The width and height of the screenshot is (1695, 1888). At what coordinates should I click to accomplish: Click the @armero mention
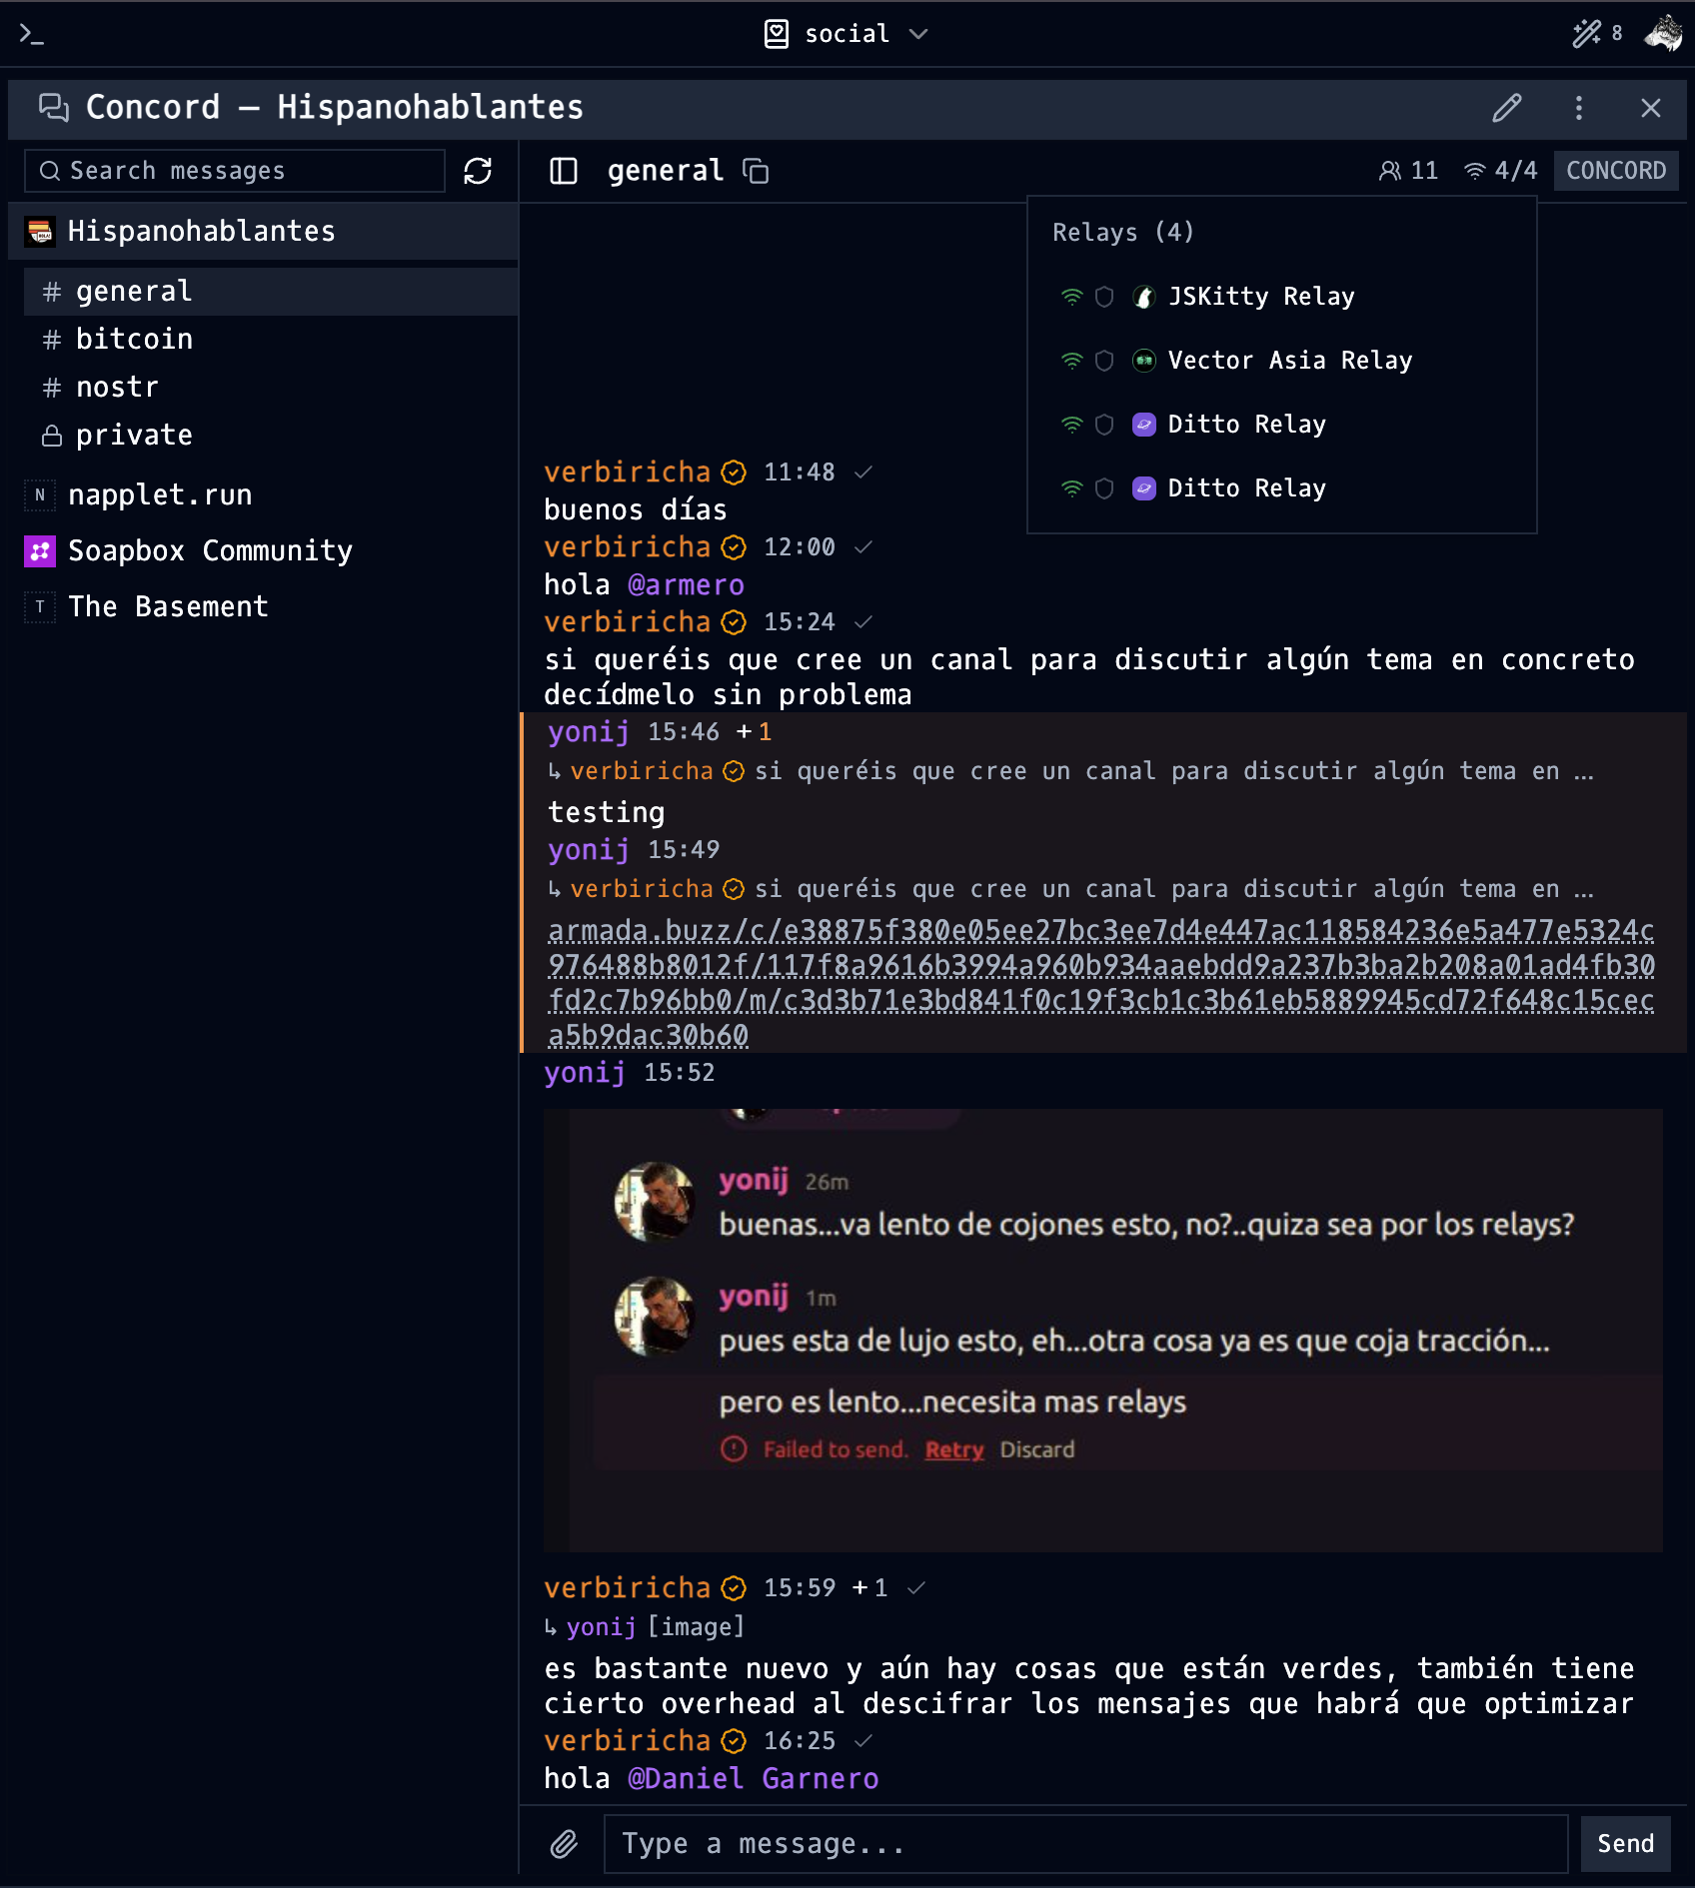click(x=686, y=585)
